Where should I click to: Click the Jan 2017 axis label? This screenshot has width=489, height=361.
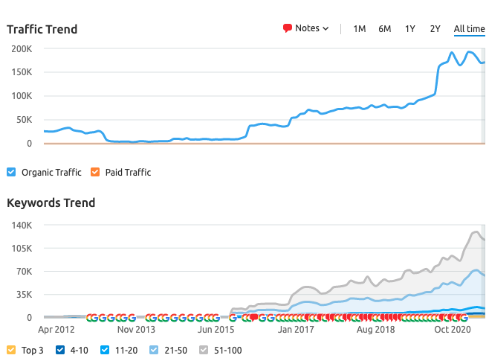(296, 330)
